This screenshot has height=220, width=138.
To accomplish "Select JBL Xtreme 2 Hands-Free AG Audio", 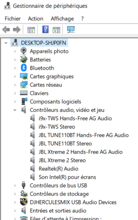I will [x=81, y=152].
